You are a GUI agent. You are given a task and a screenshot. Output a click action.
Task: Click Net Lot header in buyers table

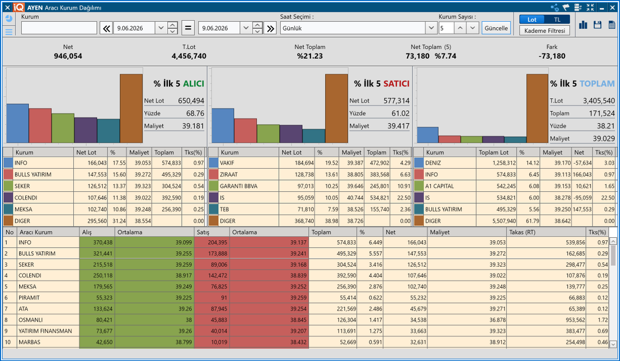tap(90, 152)
